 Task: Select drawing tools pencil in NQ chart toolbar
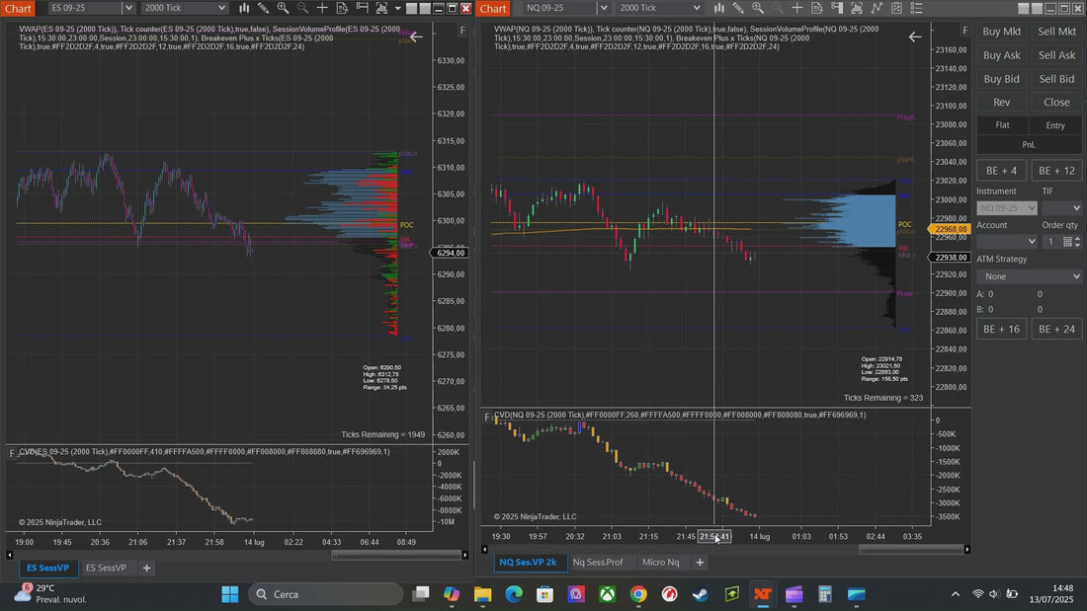click(x=738, y=8)
